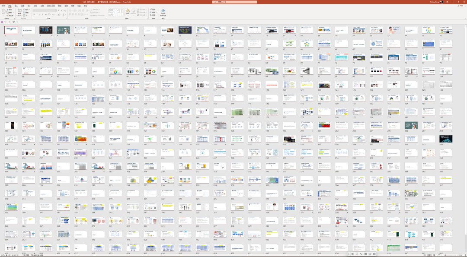This screenshot has width=467, height=257.
Task: Collapse the ribbon using the chevron arrow
Action: (x=464, y=19)
